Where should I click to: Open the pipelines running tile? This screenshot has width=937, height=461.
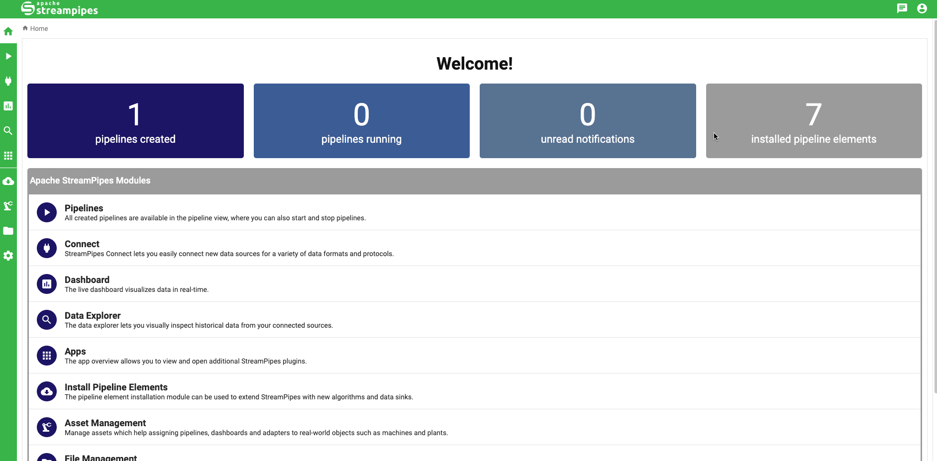361,121
